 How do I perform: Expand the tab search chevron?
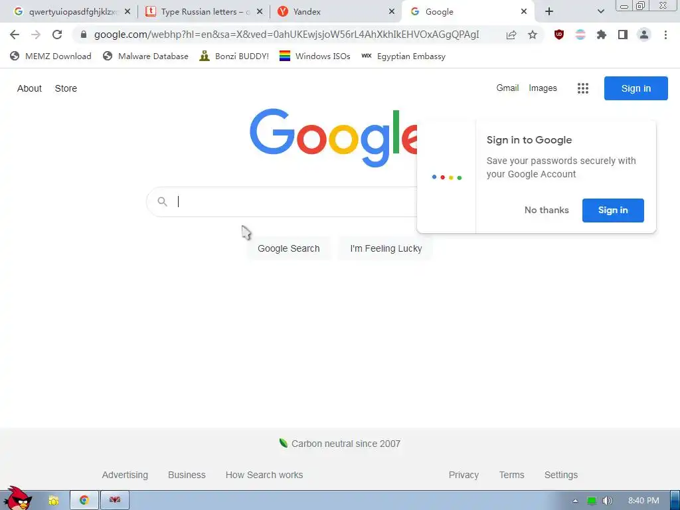point(600,12)
